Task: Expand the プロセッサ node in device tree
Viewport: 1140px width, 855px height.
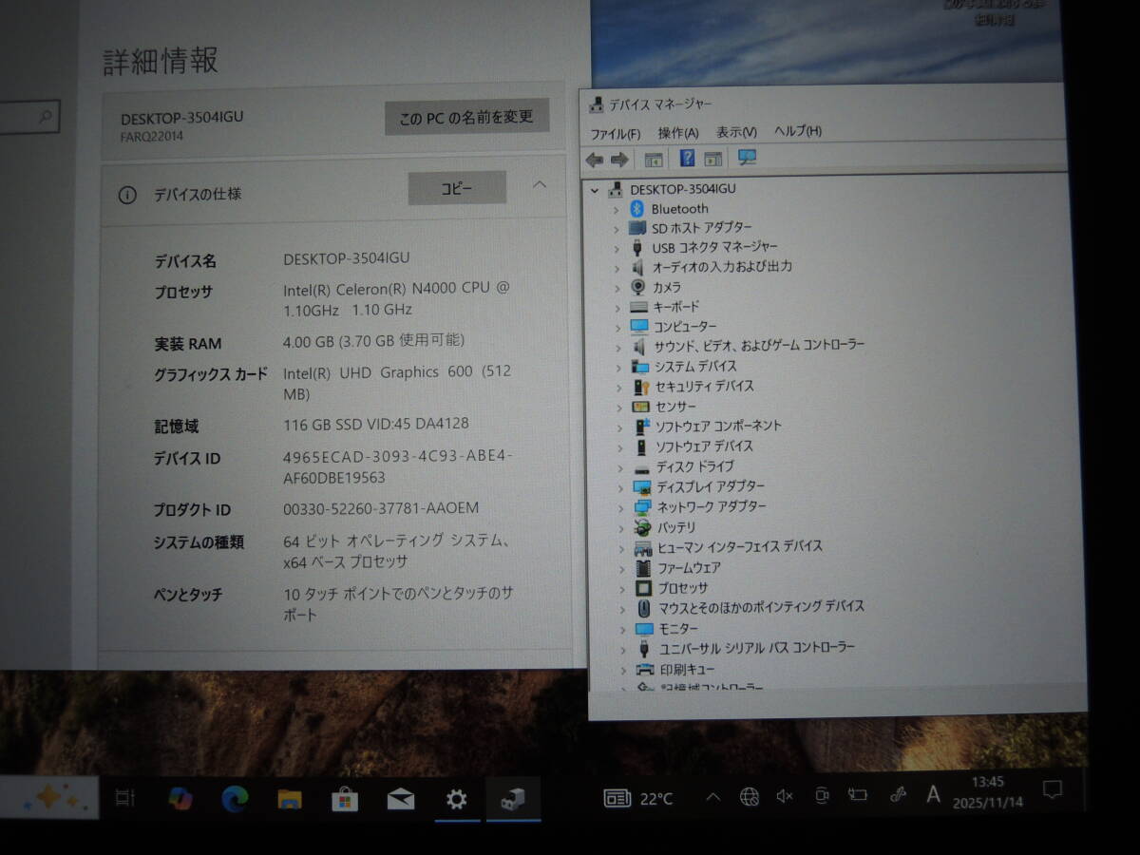Action: 621,588
